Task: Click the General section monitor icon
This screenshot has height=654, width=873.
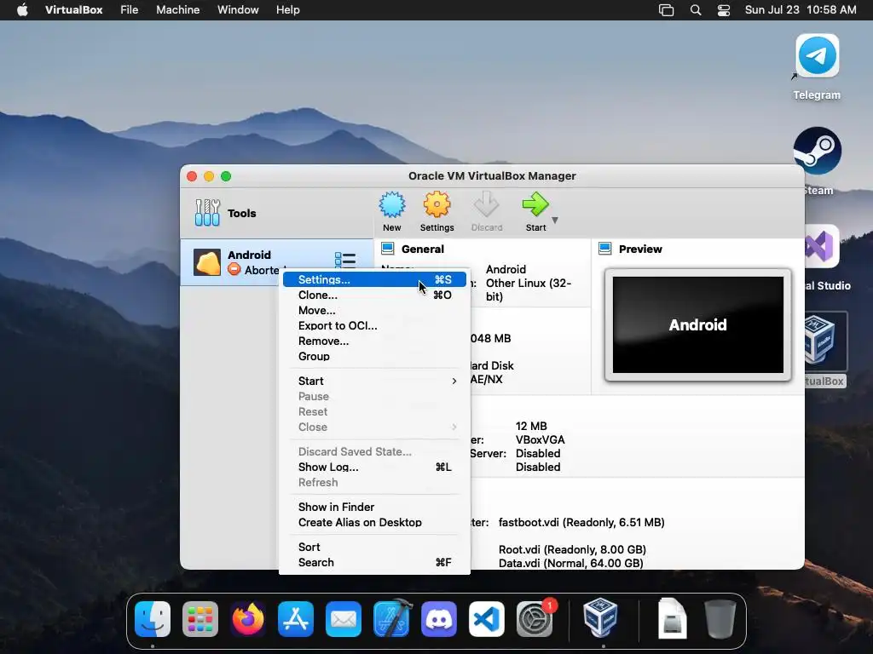Action: tap(388, 249)
